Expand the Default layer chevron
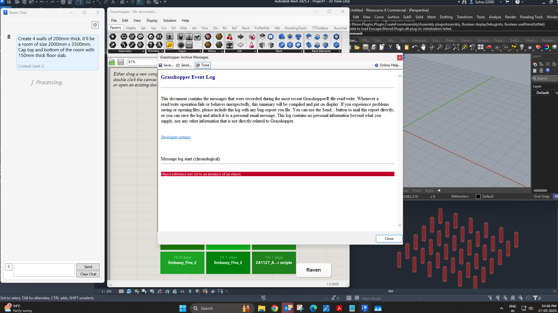 [x=556, y=92]
